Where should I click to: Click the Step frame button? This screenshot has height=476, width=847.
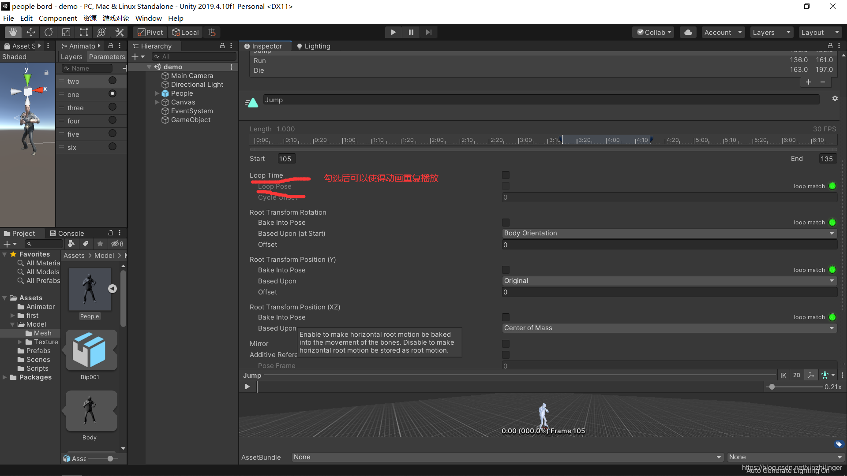click(428, 32)
